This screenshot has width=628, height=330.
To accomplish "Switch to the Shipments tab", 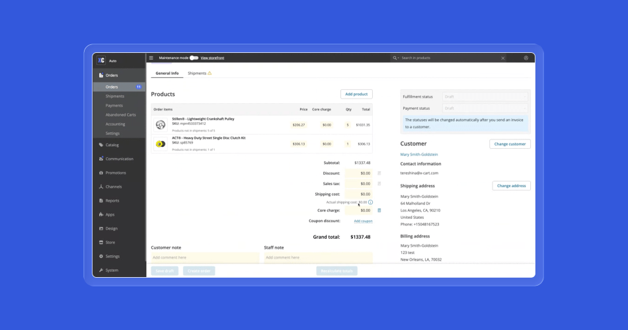I will (198, 73).
